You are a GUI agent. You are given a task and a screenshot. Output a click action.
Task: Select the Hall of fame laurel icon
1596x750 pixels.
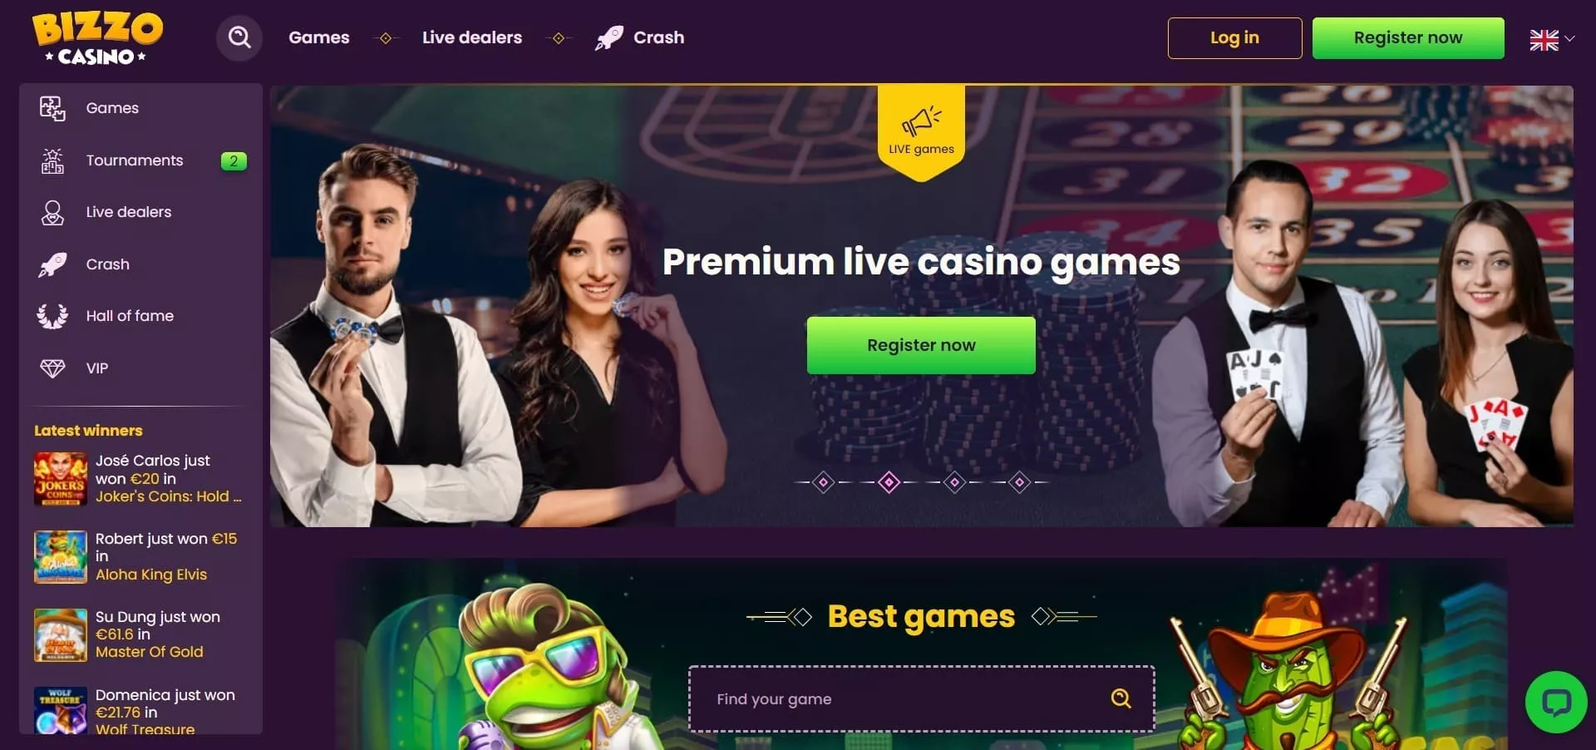(52, 316)
